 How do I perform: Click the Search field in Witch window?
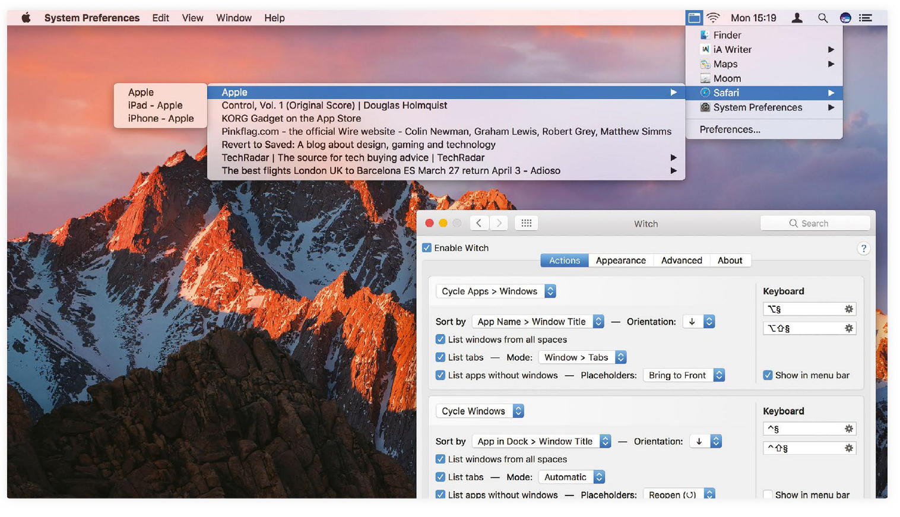click(815, 223)
